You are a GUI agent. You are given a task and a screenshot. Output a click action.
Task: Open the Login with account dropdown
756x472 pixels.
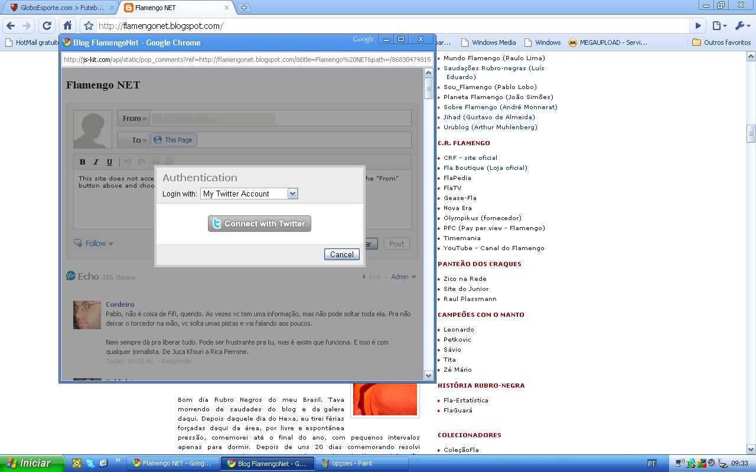(249, 194)
